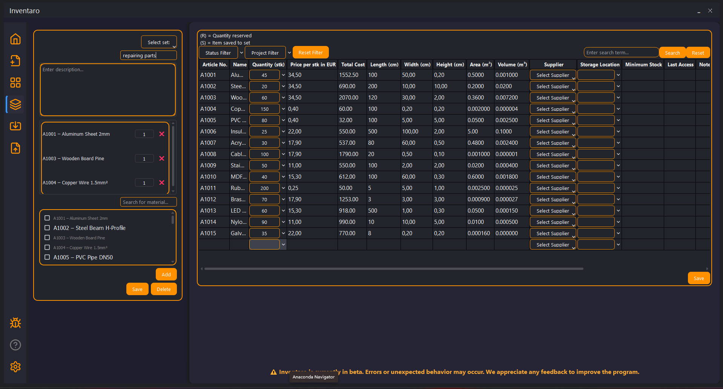The height and width of the screenshot is (389, 723).
Task: Expand the Select set dropdown
Action: [x=159, y=42]
